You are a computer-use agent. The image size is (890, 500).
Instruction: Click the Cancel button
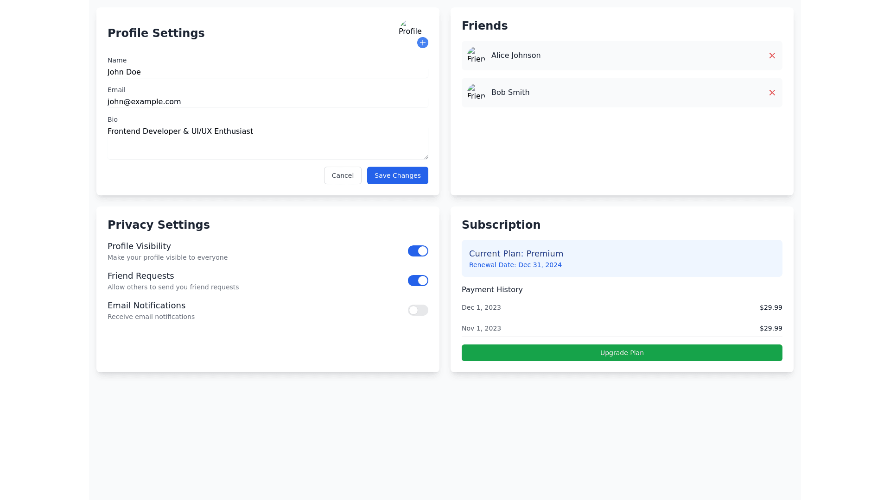[342, 175]
